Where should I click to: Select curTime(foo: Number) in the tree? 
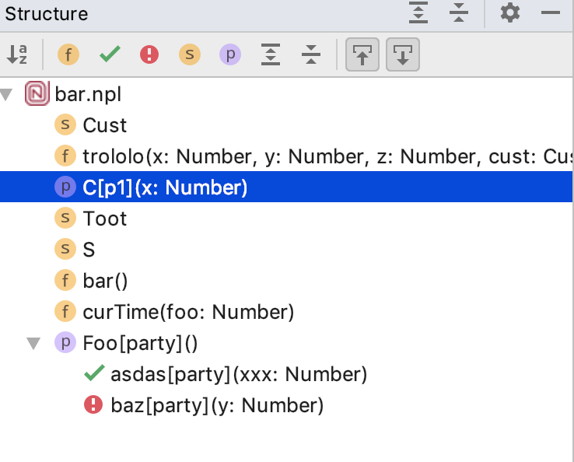188,312
